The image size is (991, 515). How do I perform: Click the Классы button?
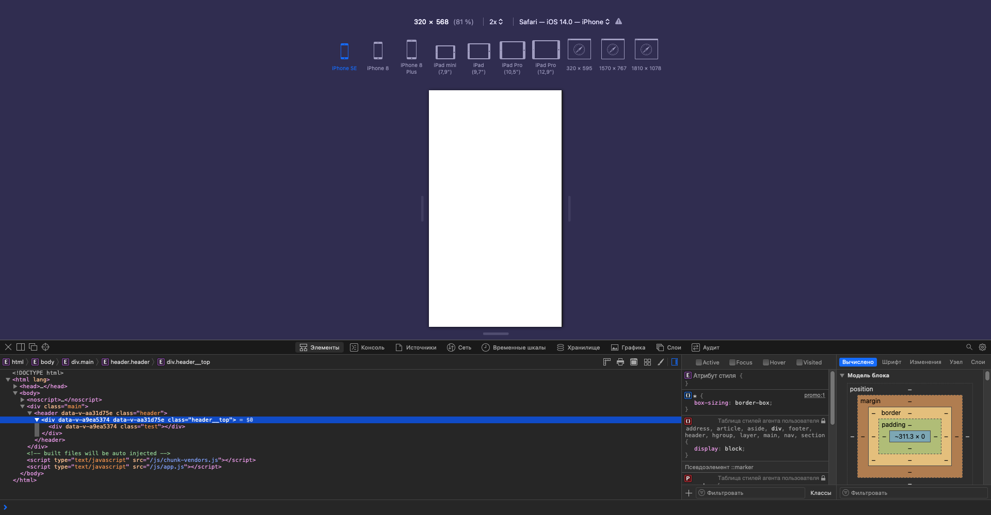tap(821, 493)
